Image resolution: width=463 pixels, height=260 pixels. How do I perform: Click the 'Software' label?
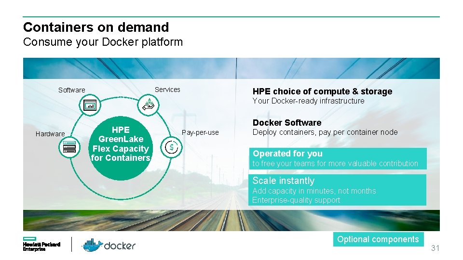[x=71, y=90]
